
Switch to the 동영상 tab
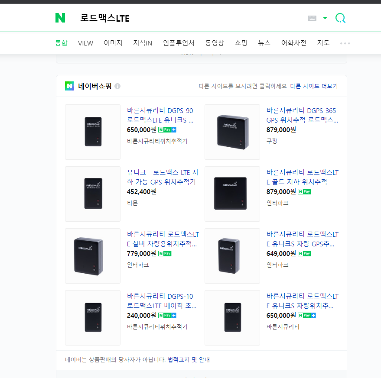point(214,43)
